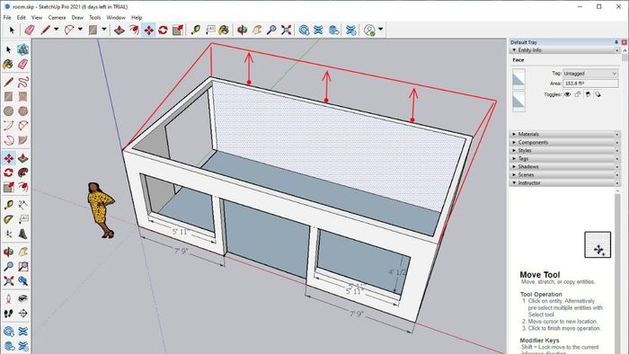Toggle the Lock option in Entity Info
Screen dimensions: 629x354
click(578, 94)
